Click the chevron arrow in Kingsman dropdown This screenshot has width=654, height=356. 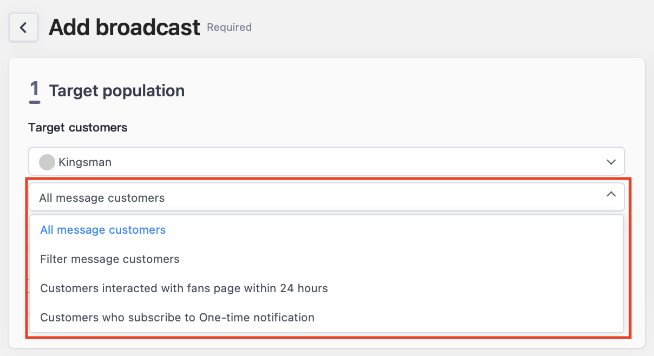point(611,162)
